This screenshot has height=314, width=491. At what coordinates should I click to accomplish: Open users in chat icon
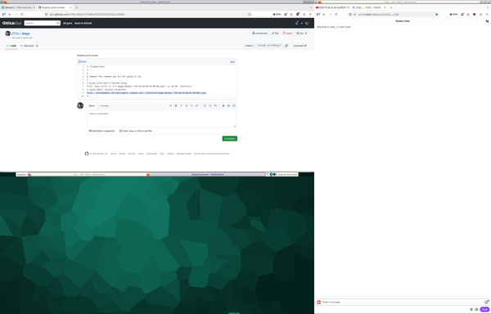coord(487,21)
